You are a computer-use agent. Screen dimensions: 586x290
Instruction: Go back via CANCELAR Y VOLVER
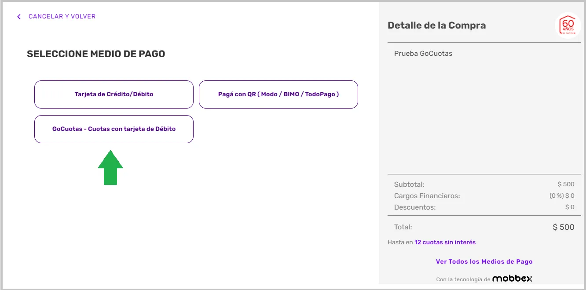pos(62,17)
